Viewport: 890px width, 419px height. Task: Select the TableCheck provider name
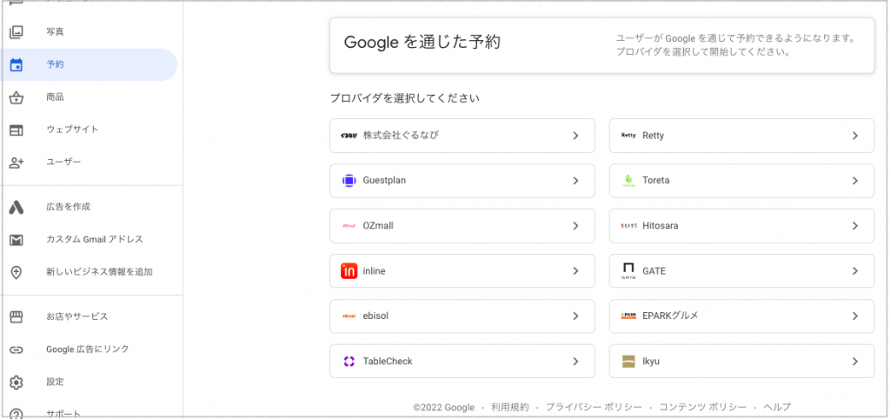[x=388, y=362]
